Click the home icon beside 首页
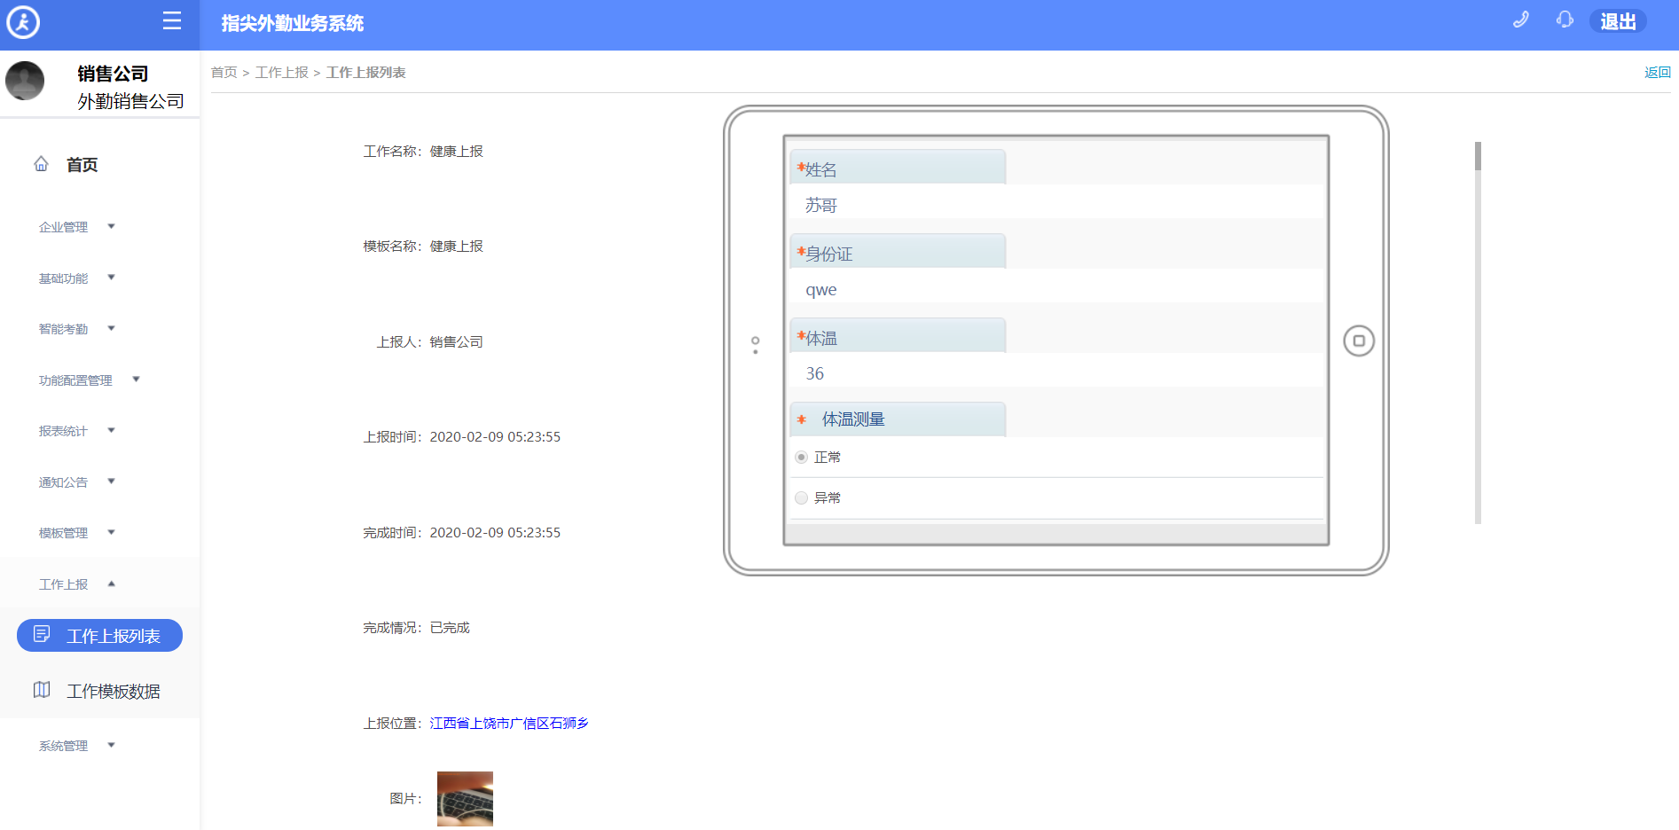 tap(41, 164)
